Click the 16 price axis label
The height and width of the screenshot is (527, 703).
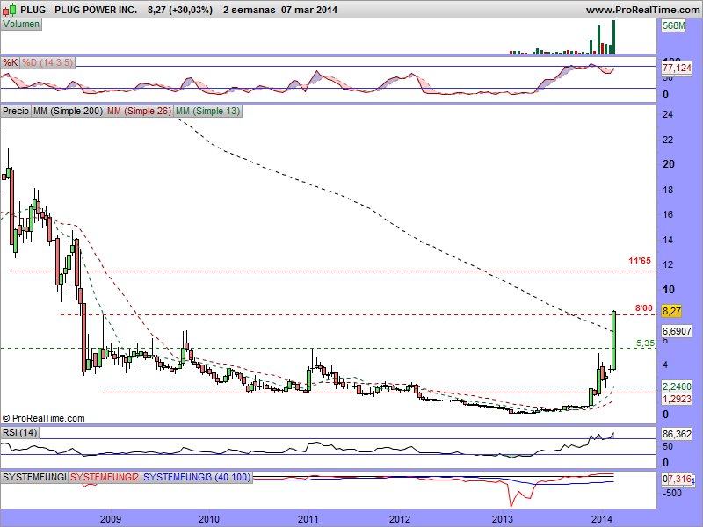(668, 214)
